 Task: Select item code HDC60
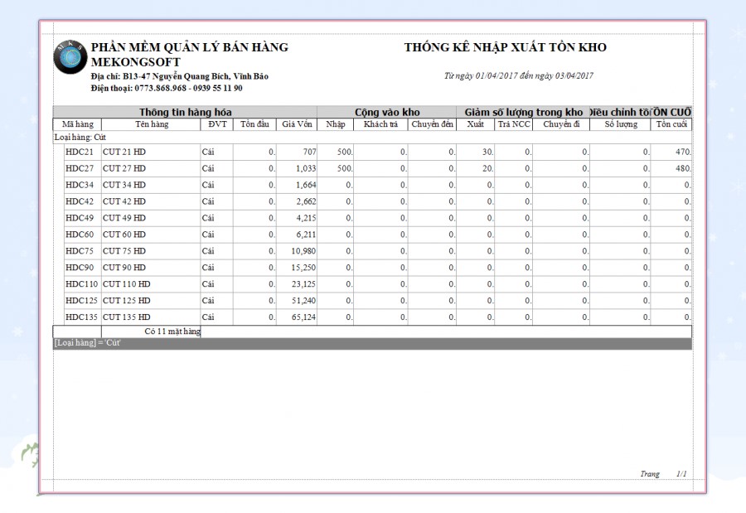coord(80,235)
